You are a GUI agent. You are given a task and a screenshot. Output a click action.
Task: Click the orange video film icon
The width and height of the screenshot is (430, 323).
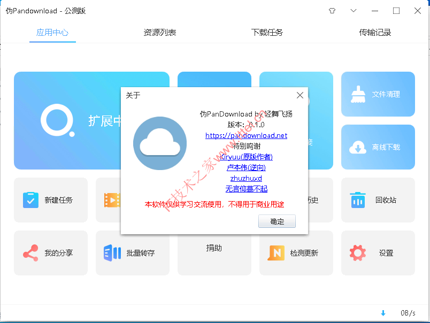tap(112, 200)
